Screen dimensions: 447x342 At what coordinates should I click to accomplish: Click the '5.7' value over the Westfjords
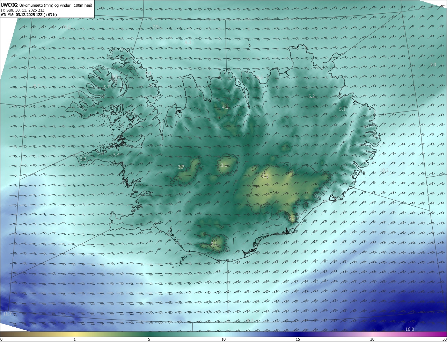click(107, 87)
